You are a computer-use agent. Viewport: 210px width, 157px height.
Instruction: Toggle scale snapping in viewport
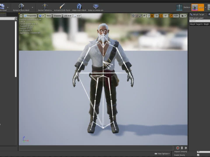tap(171, 16)
